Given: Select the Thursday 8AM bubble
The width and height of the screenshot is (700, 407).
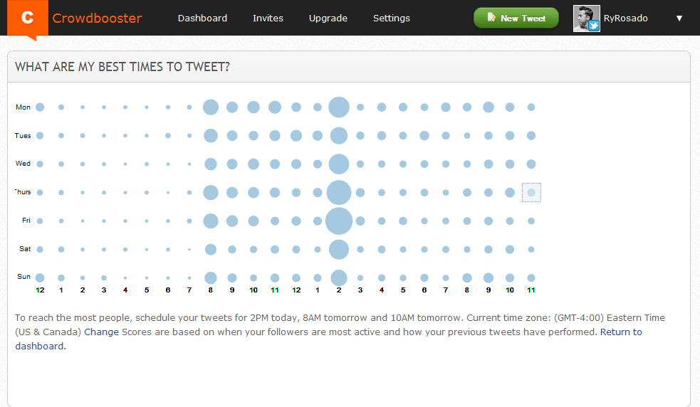Looking at the screenshot, I should tap(211, 193).
